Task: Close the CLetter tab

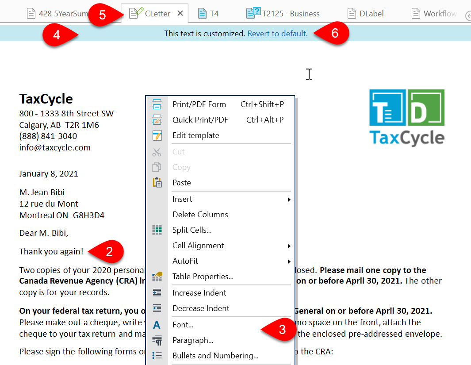Action: [x=180, y=13]
